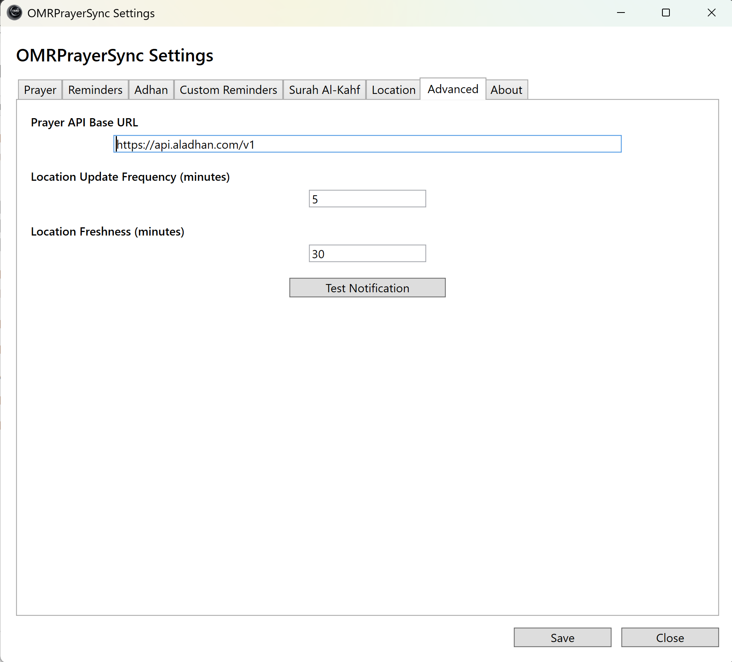Screen dimensions: 732x662
Task: Click the Close button at the bottom
Action: (x=670, y=637)
